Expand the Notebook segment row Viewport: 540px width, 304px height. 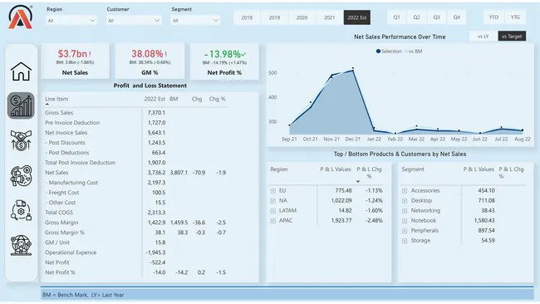pos(405,221)
